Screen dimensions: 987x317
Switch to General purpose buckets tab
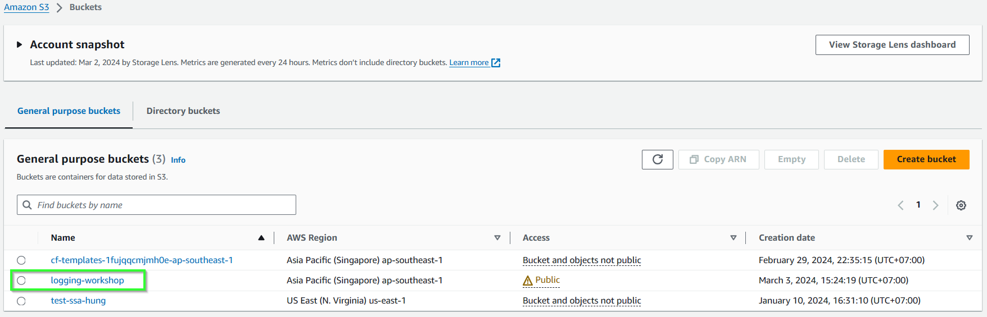69,111
